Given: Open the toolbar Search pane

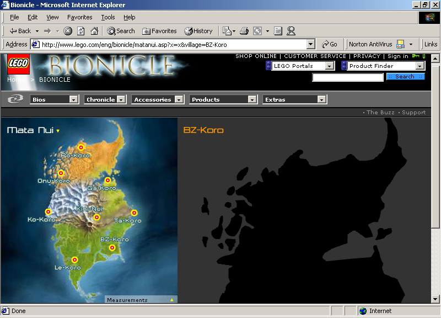Looking at the screenshot, I should point(121,31).
